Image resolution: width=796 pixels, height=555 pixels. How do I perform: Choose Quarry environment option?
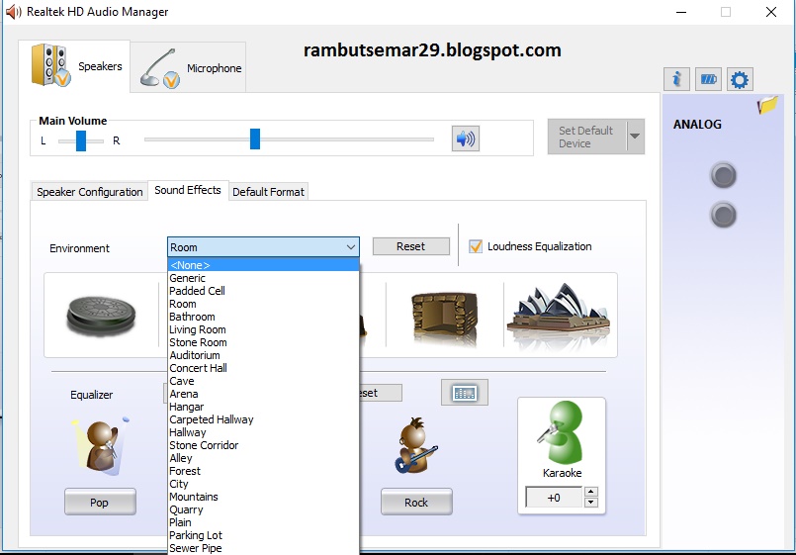[x=263, y=509]
